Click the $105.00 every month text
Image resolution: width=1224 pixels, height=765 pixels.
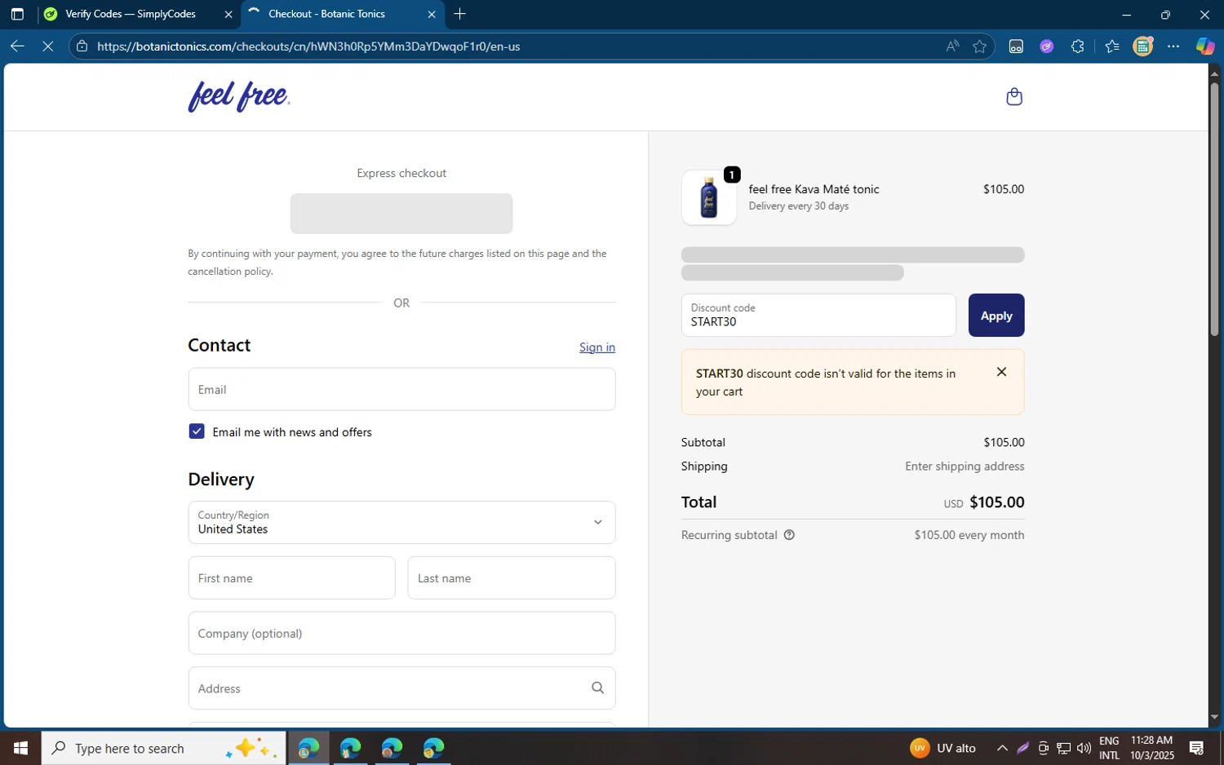point(969,535)
